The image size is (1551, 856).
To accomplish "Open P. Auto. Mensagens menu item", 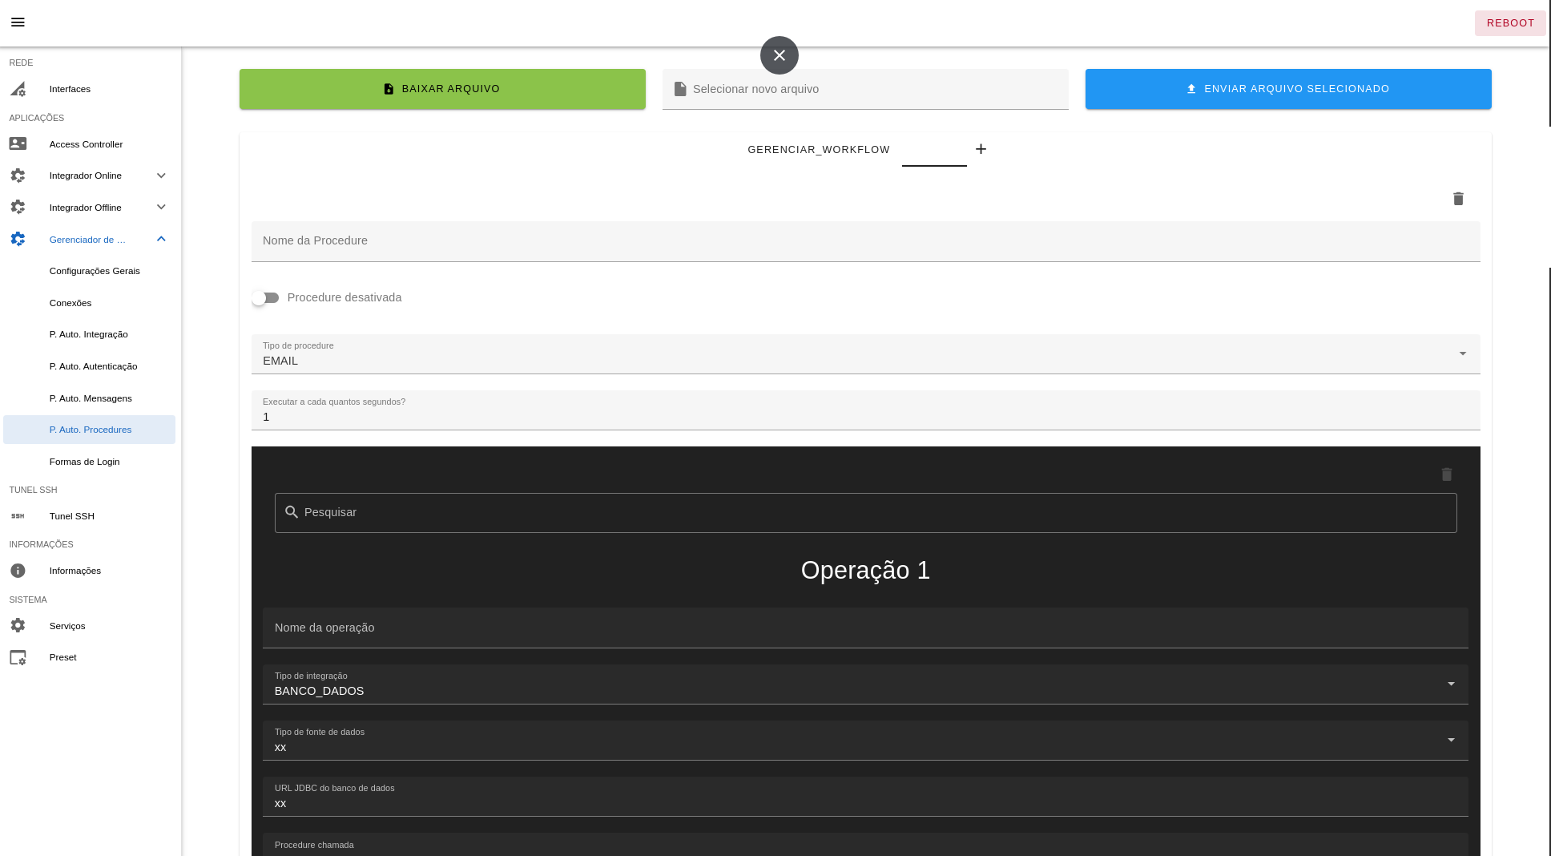I will [91, 398].
